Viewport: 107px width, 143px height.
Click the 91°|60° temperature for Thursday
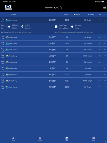pyautogui.click(x=53, y=68)
